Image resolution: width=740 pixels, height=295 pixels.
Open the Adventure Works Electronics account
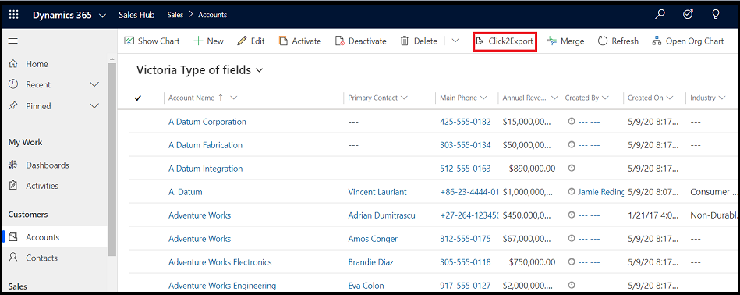click(x=220, y=262)
